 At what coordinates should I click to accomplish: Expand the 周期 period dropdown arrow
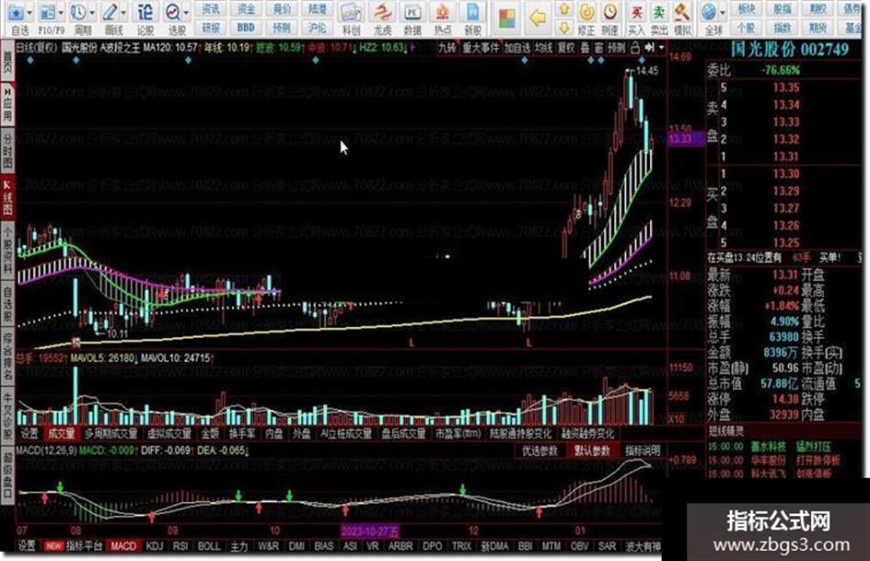pos(91,13)
